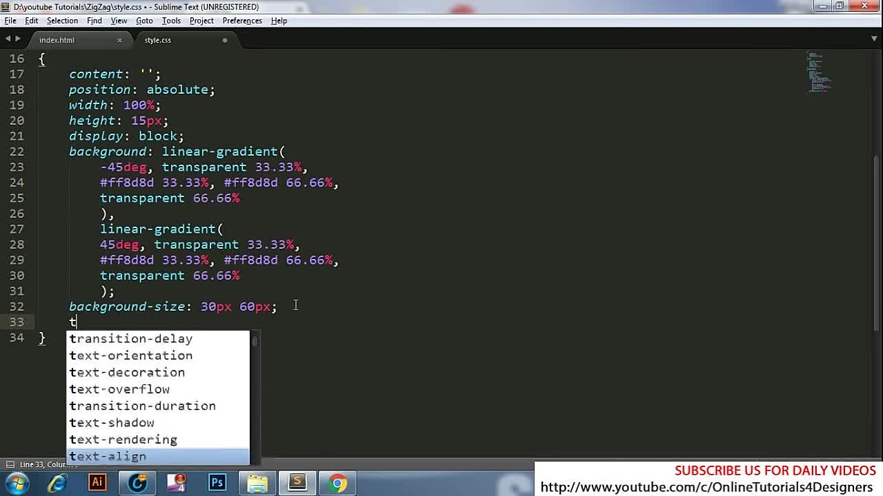Place cursor on 'position: absolute;' line
The width and height of the screenshot is (883, 496).
point(142,90)
